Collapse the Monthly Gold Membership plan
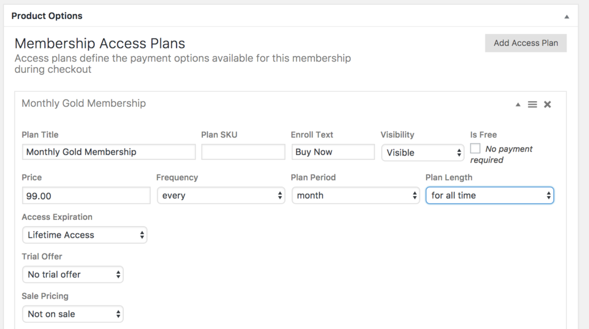The width and height of the screenshot is (589, 329). point(518,104)
